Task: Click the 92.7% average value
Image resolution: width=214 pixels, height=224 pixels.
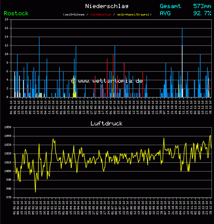Action: pos(202,13)
